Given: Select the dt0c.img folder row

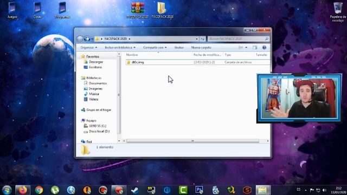Looking at the screenshot, I should 197,62.
